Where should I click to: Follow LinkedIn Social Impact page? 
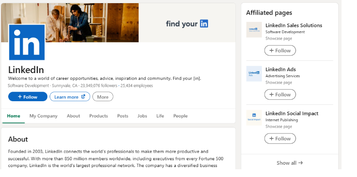click(x=280, y=138)
